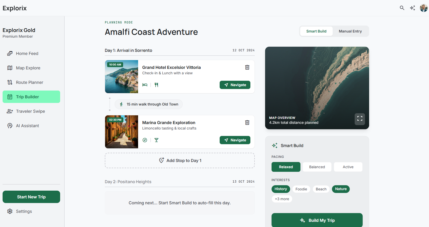This screenshot has width=429, height=227.
Task: Click the AI sparkle icon in top bar
Action: pos(412,8)
